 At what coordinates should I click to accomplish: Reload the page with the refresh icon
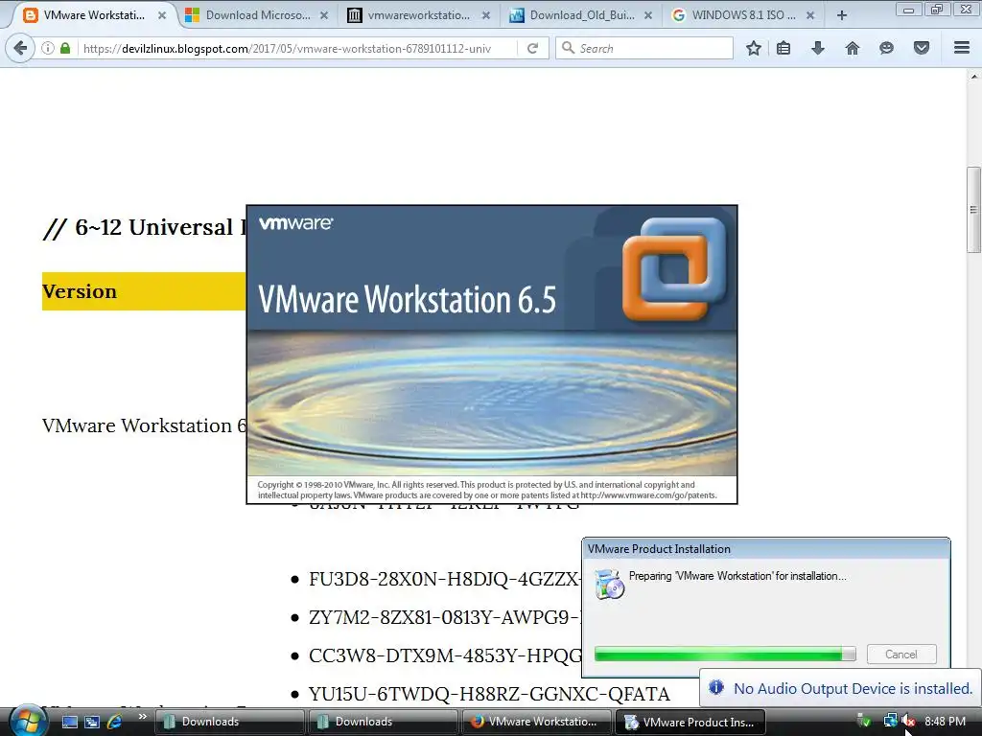pyautogui.click(x=532, y=48)
